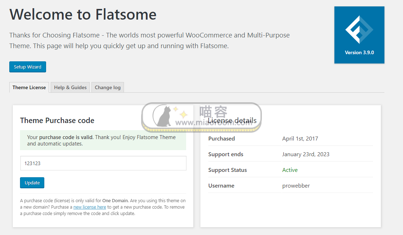The width and height of the screenshot is (403, 235).
Task: Open the Help & Guides tab
Action: tap(70, 87)
